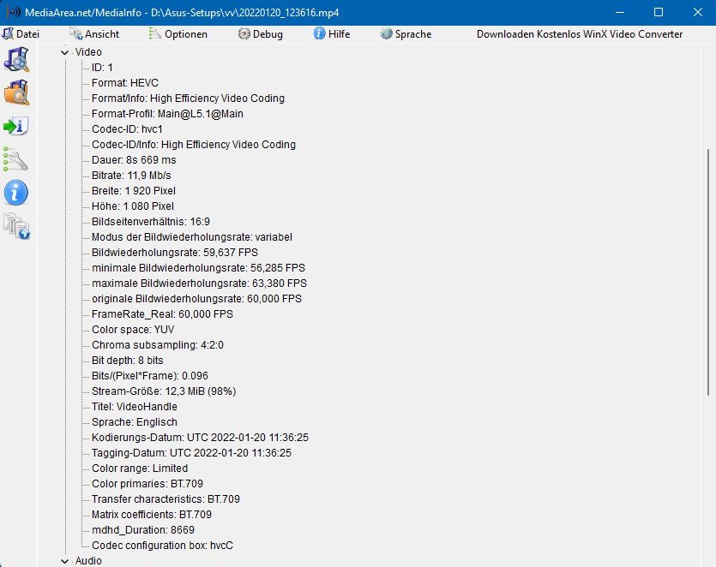Select Codec-ID/Info: High Efficiency Video Coding
This screenshot has height=567, width=716.
194,145
